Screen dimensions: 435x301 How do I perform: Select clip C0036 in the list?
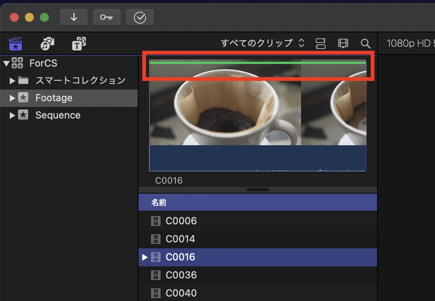tap(181, 275)
